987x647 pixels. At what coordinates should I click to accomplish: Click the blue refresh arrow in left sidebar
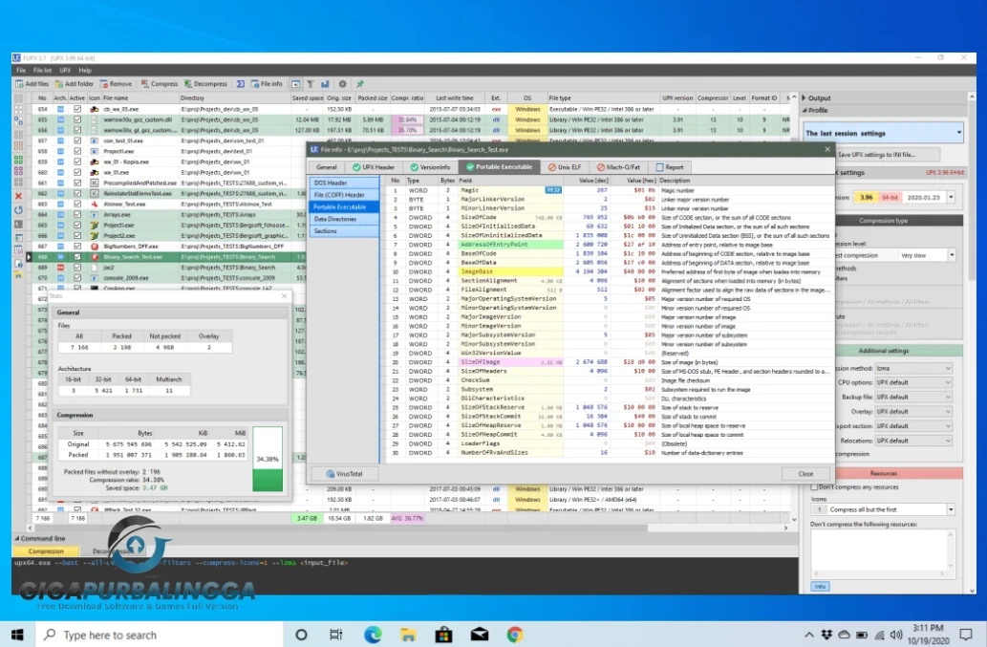(x=18, y=209)
